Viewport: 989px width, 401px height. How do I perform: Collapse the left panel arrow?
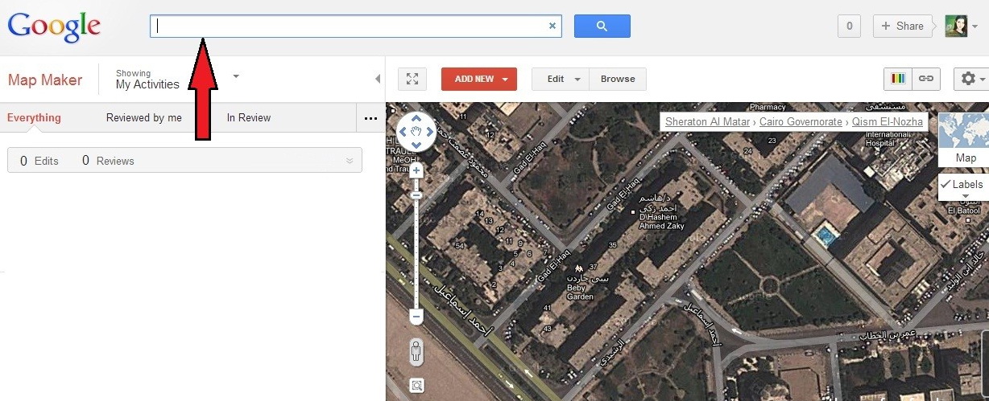pyautogui.click(x=378, y=79)
